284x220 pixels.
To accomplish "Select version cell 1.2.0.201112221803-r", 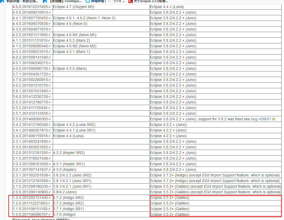I will click(x=33, y=203).
